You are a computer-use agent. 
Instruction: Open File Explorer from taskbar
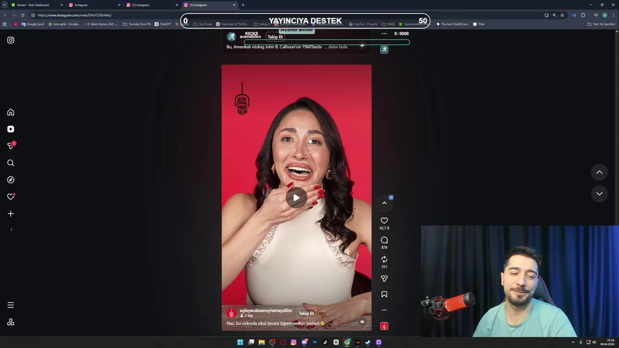262,342
